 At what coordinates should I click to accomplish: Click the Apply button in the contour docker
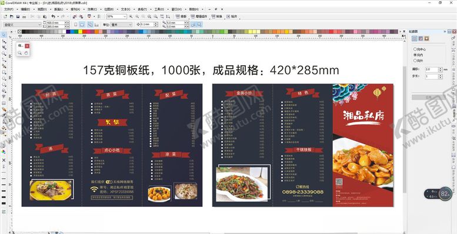coord(428,98)
